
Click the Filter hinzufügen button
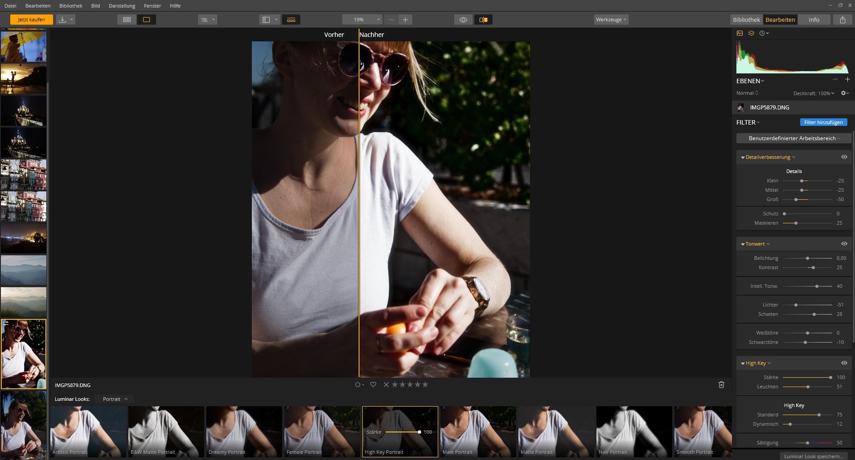[x=823, y=122]
